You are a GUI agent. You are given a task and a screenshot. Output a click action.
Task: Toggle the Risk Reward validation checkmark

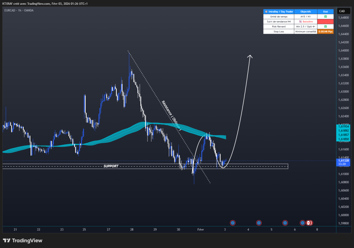[x=325, y=26]
